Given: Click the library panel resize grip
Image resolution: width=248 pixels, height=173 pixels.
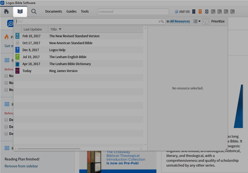Looking at the screenshot, I should click(x=226, y=149).
